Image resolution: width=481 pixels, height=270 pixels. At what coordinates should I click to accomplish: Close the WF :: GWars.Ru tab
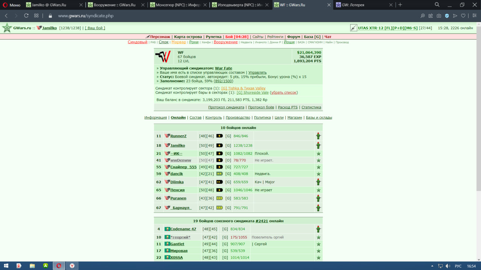tap(329, 5)
